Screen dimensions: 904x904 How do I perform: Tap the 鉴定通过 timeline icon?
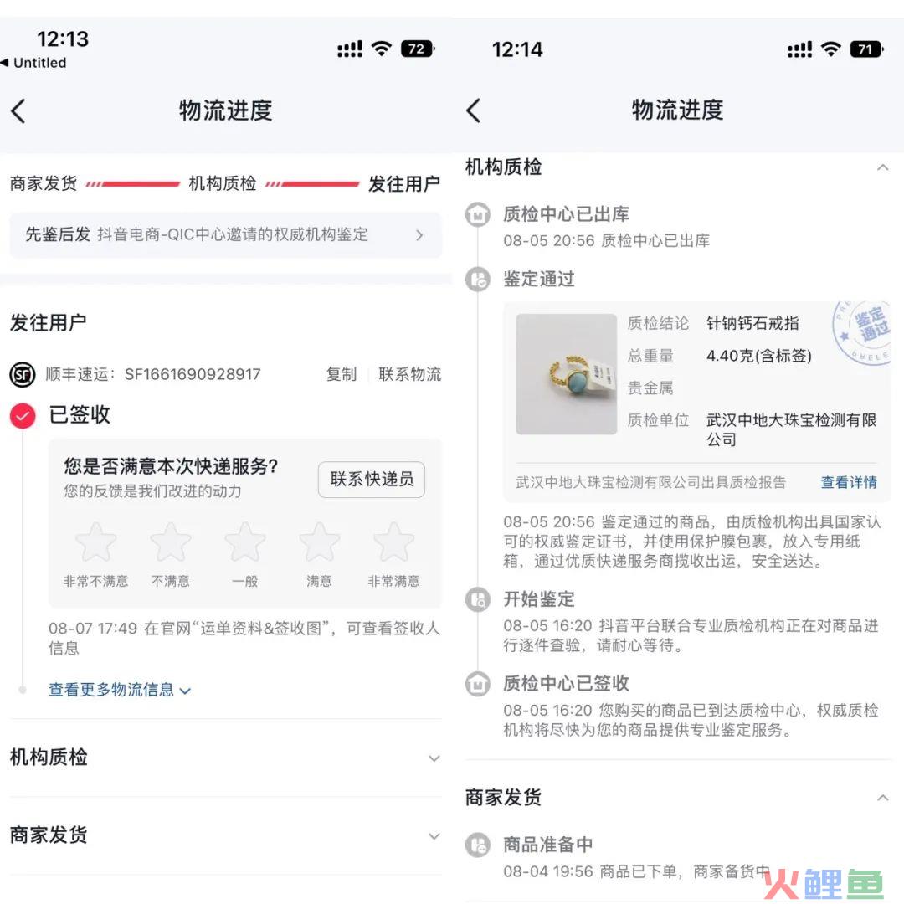pyautogui.click(x=478, y=280)
